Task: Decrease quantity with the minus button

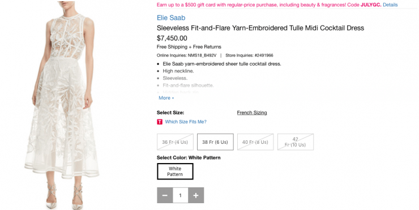Action: [165, 195]
